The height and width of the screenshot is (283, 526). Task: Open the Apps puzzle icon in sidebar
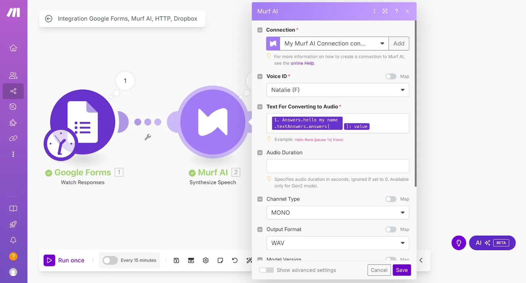point(13,123)
